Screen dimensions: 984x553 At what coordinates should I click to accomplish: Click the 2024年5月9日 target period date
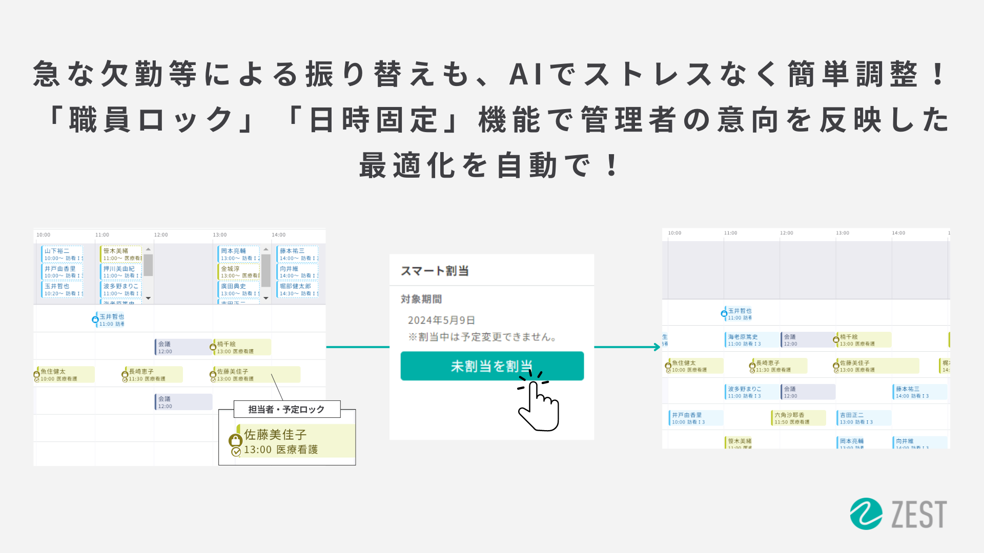click(441, 320)
